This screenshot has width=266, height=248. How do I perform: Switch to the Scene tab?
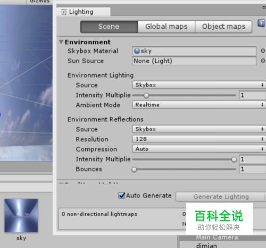coord(109,27)
